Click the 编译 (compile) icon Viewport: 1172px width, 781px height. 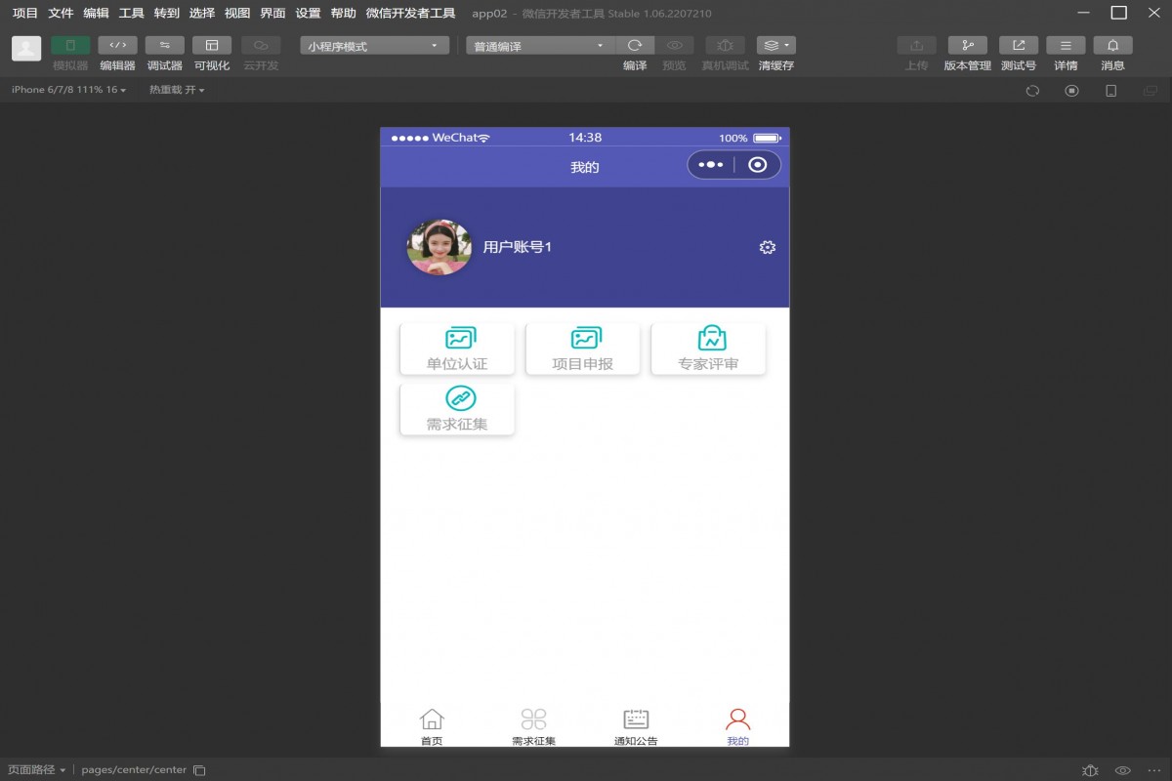pos(634,44)
